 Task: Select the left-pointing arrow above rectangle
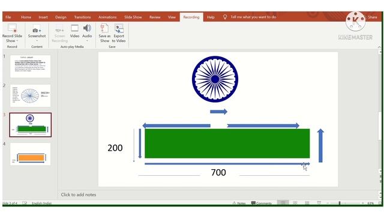176,125
